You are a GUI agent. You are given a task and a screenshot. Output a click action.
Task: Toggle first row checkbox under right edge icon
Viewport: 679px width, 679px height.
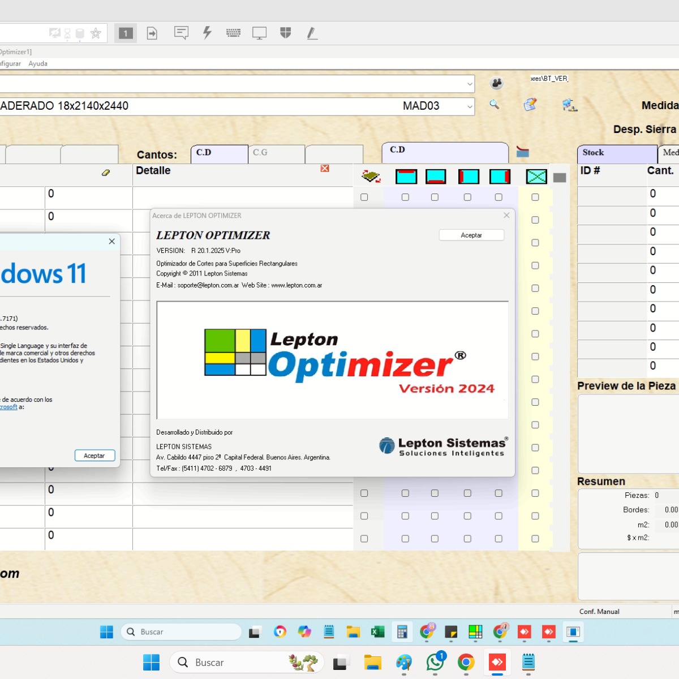point(498,197)
